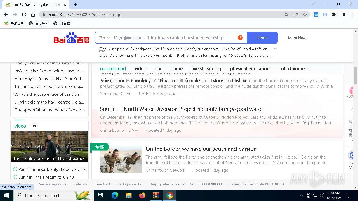This screenshot has height=201, width=358.
Task: Switch to sidebar video tab above thumbnail
Action: click(20, 126)
